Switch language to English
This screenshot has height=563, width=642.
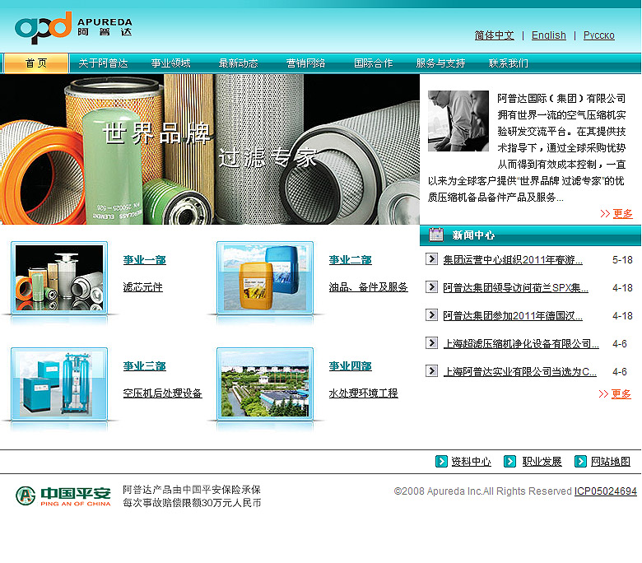click(548, 35)
